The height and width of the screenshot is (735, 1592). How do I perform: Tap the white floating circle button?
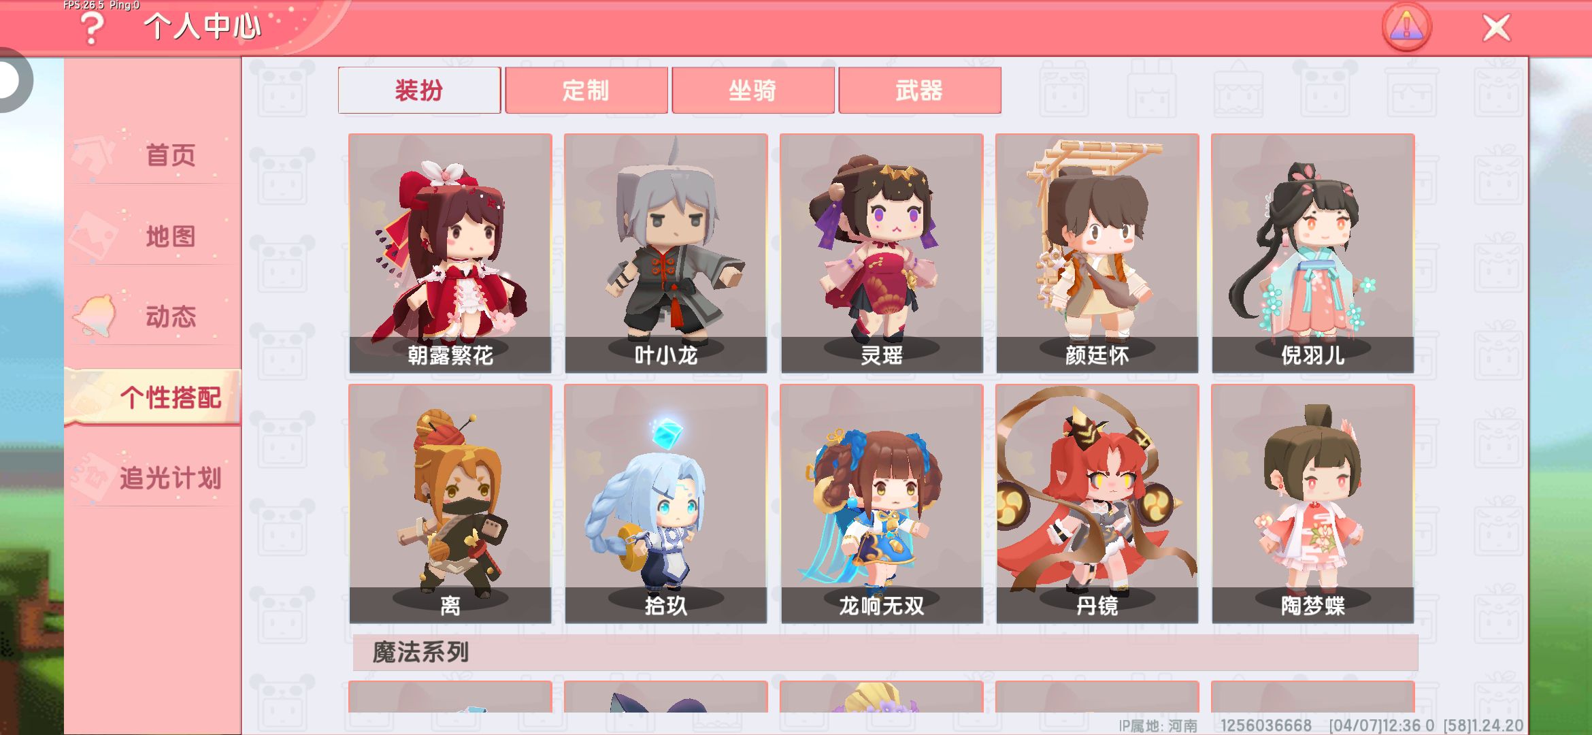pyautogui.click(x=10, y=80)
